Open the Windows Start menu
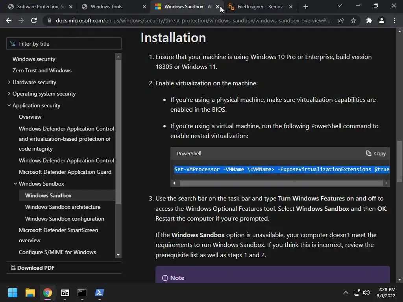Screen dimensions: 403x302 tap(13, 293)
